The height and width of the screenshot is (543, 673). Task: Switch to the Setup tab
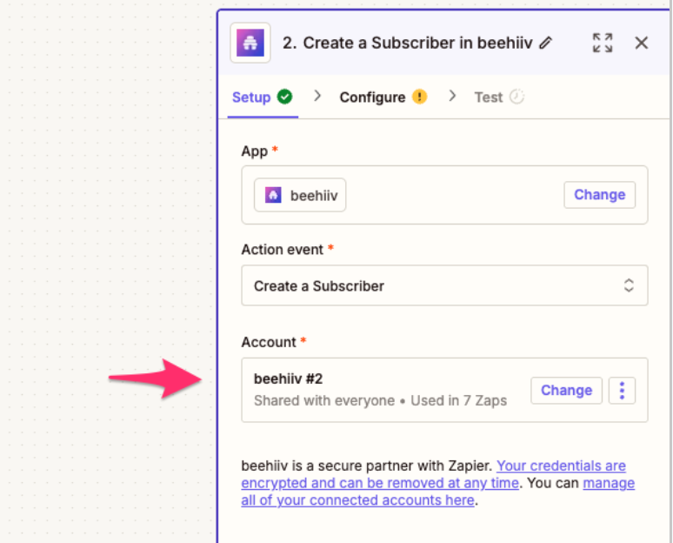pyautogui.click(x=250, y=97)
